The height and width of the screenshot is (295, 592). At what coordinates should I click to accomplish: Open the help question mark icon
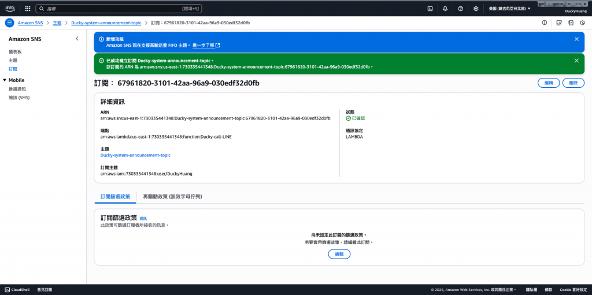point(461,8)
